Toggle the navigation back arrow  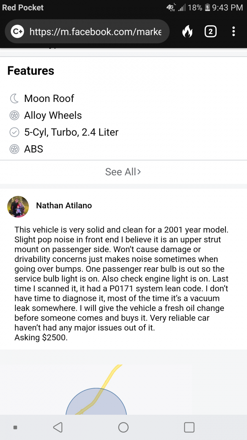click(x=58, y=427)
